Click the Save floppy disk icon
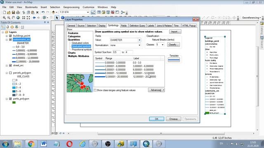 [13, 12]
